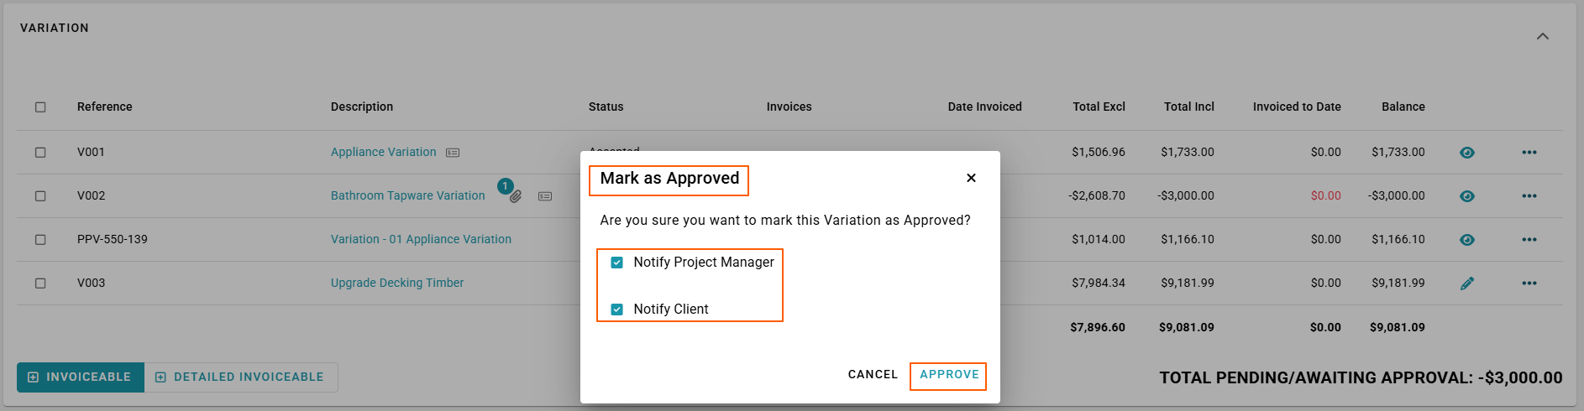
Task: Click the Detailed Invoiceable button
Action: tap(241, 377)
